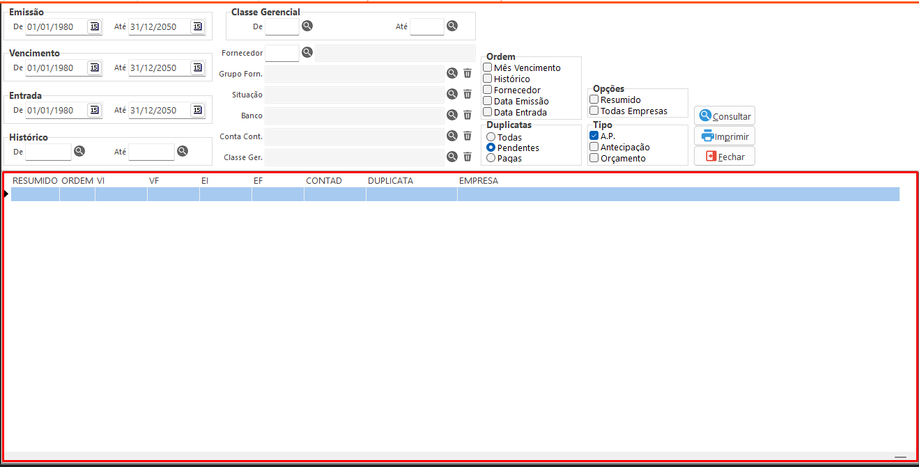The height and width of the screenshot is (467, 919).
Task: Click the Consultar button
Action: coord(725,116)
